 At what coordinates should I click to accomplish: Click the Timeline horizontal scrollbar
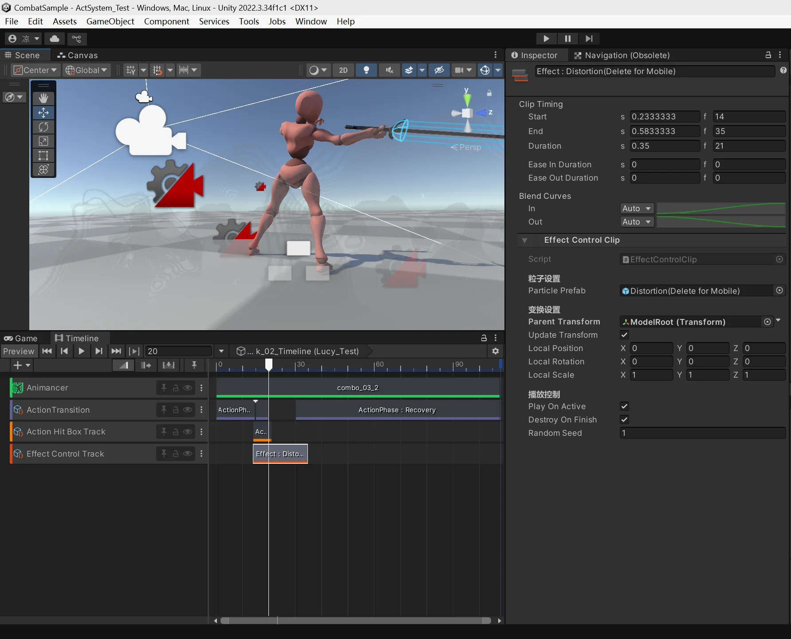355,620
